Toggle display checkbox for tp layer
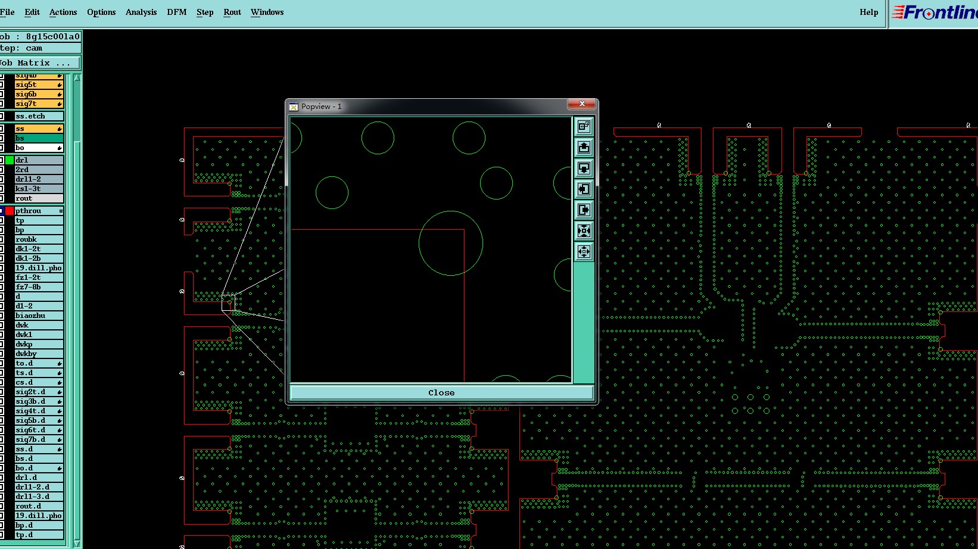The width and height of the screenshot is (978, 549). pyautogui.click(x=2, y=220)
